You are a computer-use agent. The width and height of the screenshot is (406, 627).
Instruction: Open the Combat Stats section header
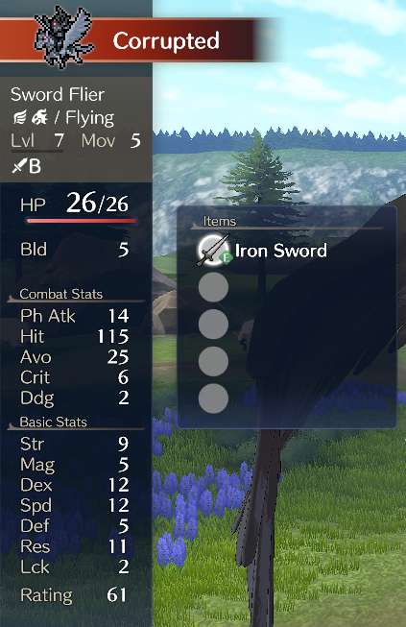pyautogui.click(x=61, y=294)
